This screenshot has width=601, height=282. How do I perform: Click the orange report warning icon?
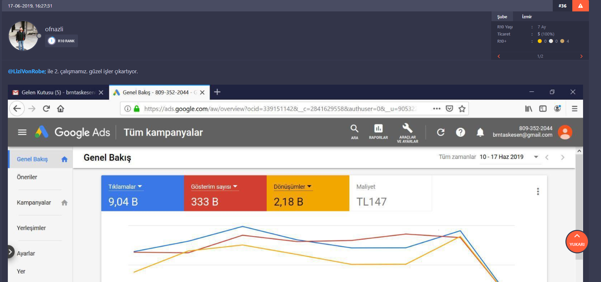coord(580,6)
